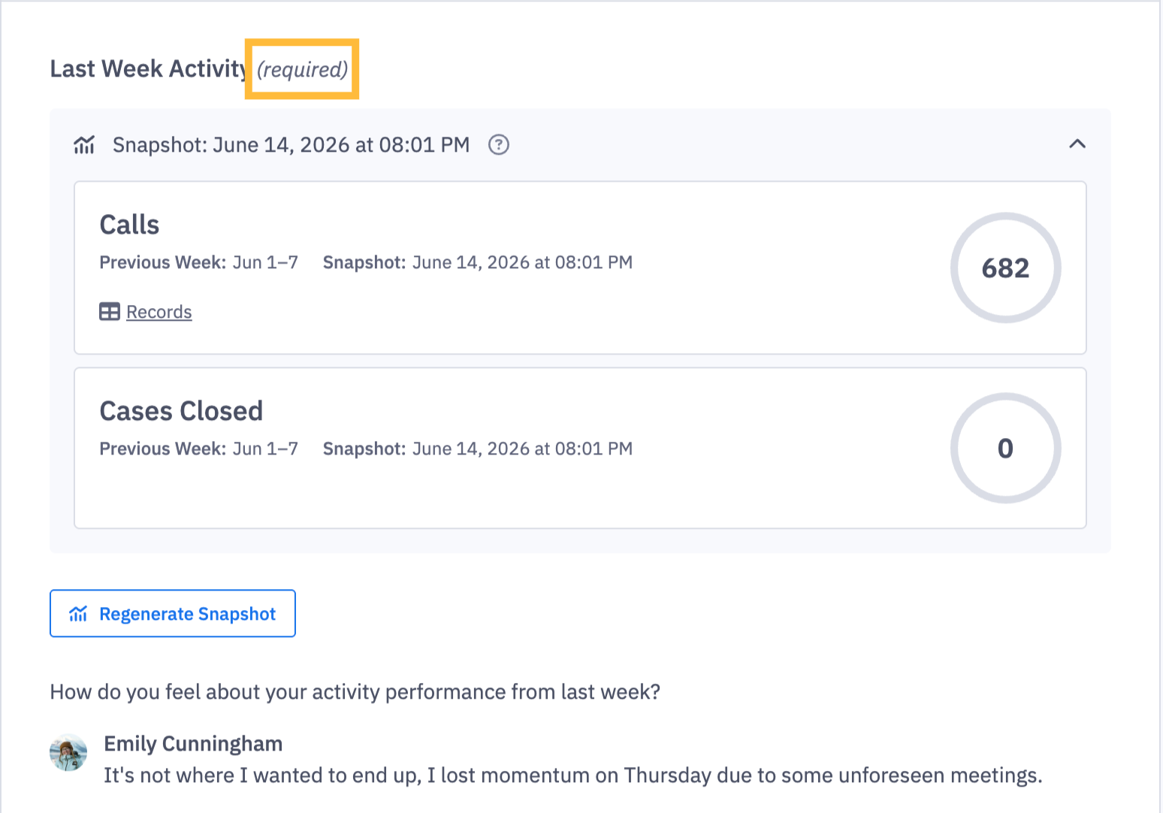Open the Records link under Calls
This screenshot has width=1163, height=813.
tap(159, 312)
